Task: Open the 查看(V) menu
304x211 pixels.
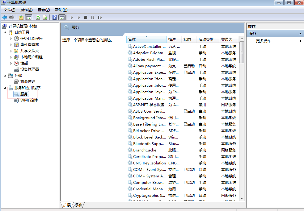Action: point(44,10)
